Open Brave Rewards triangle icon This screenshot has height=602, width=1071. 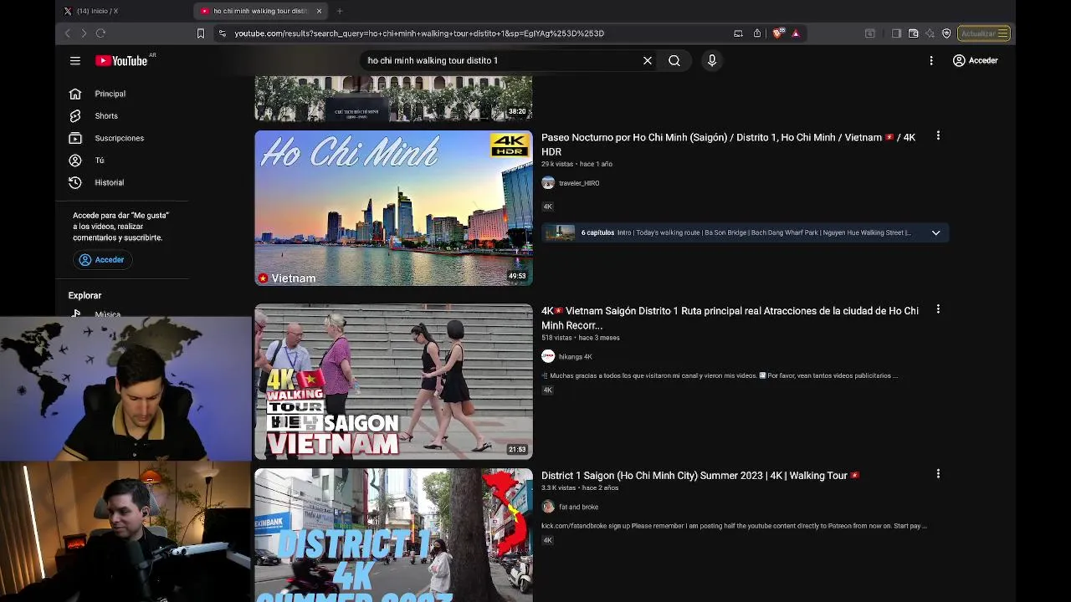[796, 33]
